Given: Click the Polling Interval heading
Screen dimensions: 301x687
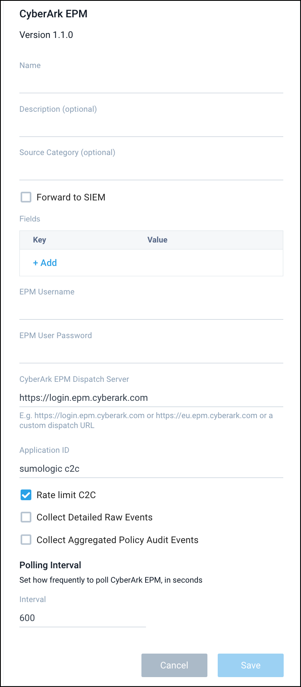Looking at the screenshot, I should 50,565.
